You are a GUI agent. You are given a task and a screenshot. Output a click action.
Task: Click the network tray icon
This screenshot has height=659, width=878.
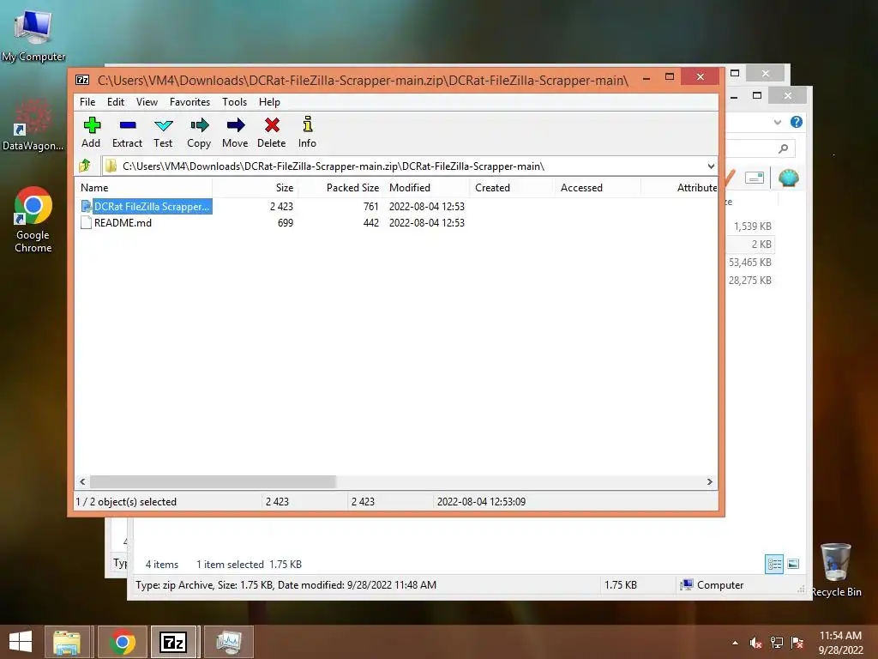coord(777,643)
